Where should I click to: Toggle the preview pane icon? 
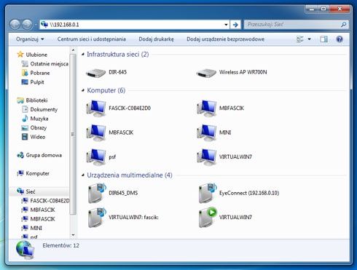[323, 39]
